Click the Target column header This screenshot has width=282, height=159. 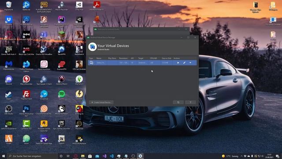click(141, 58)
